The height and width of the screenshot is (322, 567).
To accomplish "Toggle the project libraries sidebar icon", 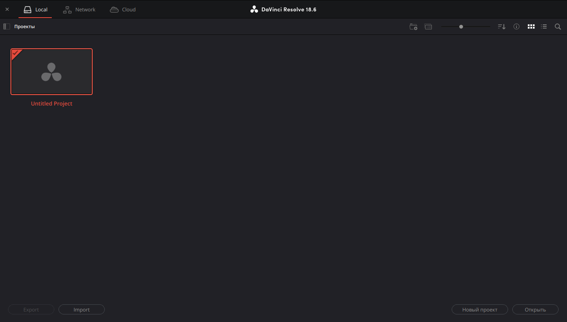I will pyautogui.click(x=6, y=26).
